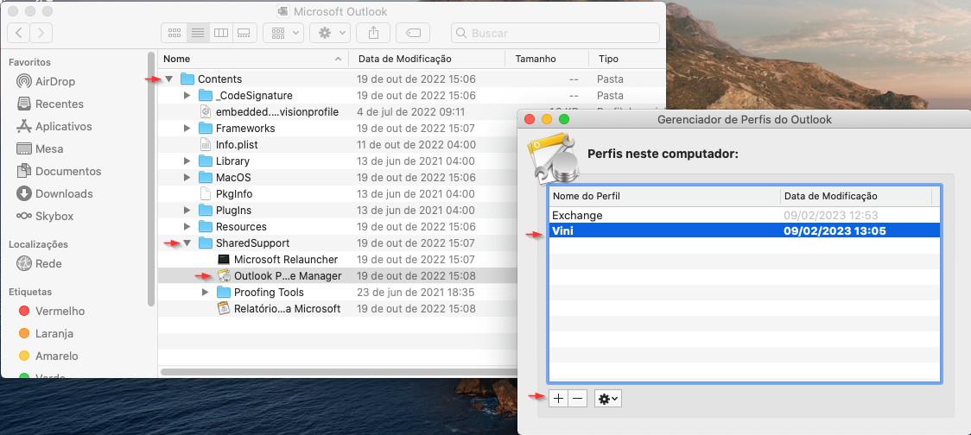Image resolution: width=971 pixels, height=435 pixels.
Task: Switch Finder to icon view
Action: click(x=174, y=33)
